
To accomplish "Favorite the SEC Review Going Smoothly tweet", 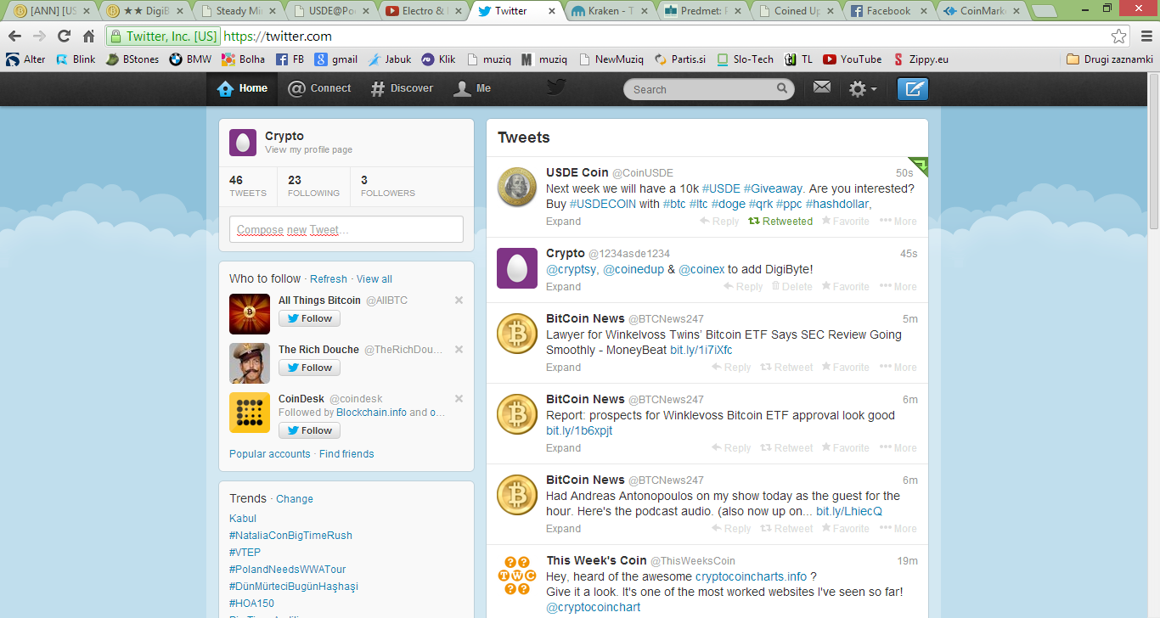I will click(846, 367).
